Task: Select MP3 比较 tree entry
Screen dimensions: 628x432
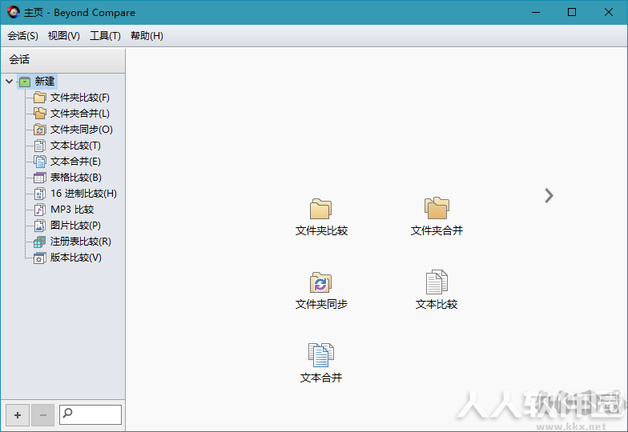Action: tap(72, 210)
